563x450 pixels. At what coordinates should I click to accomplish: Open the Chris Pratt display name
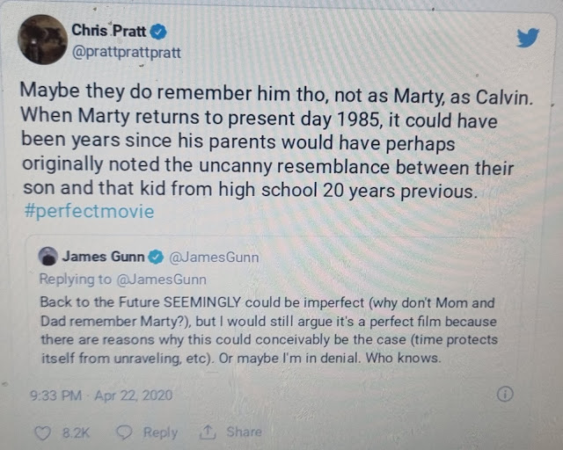coord(108,31)
